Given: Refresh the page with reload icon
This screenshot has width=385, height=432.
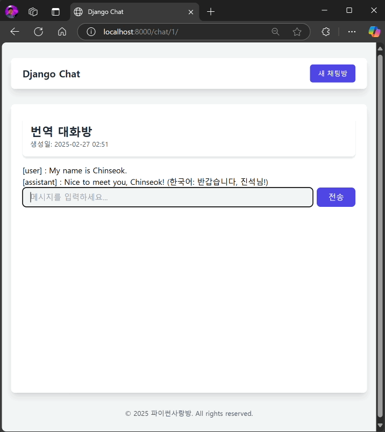Looking at the screenshot, I should coord(38,32).
